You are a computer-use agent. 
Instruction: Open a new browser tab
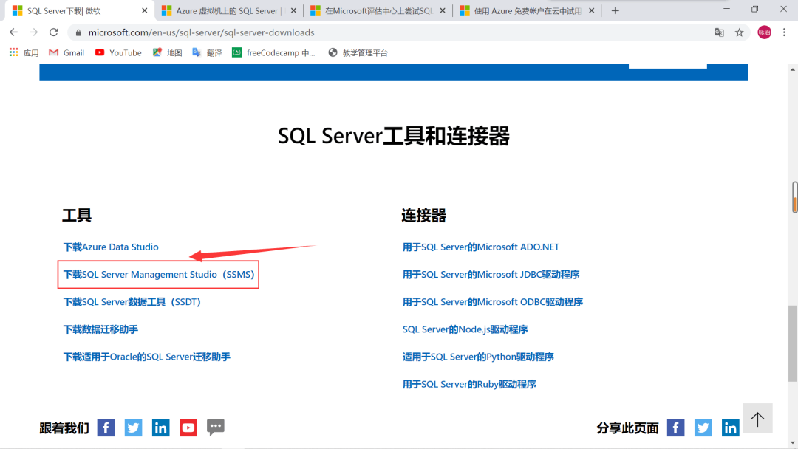[615, 10]
